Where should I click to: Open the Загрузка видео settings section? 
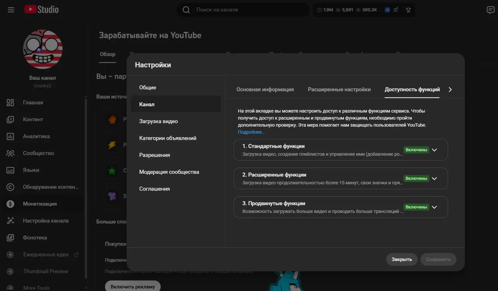pyautogui.click(x=176, y=121)
